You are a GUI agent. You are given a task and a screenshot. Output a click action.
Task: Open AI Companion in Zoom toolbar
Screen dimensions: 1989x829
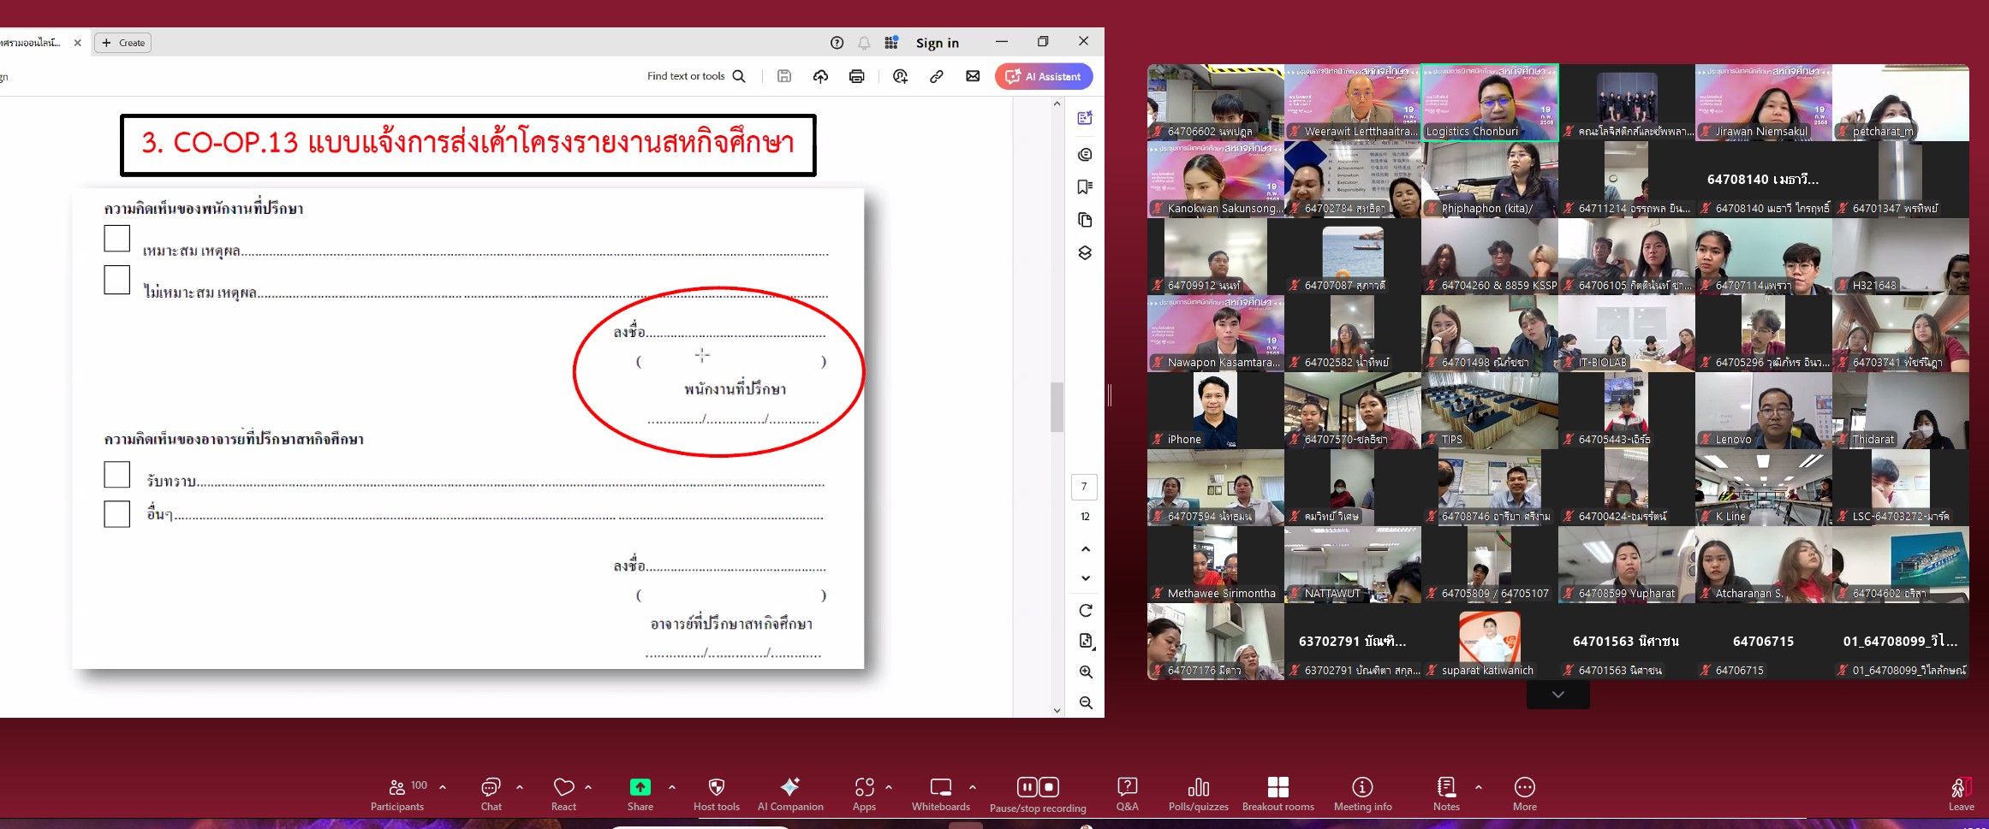tap(790, 794)
